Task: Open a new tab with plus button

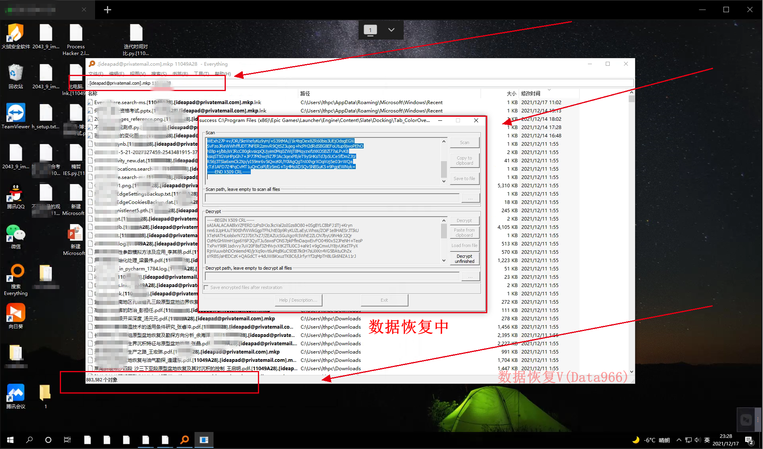Action: [107, 10]
